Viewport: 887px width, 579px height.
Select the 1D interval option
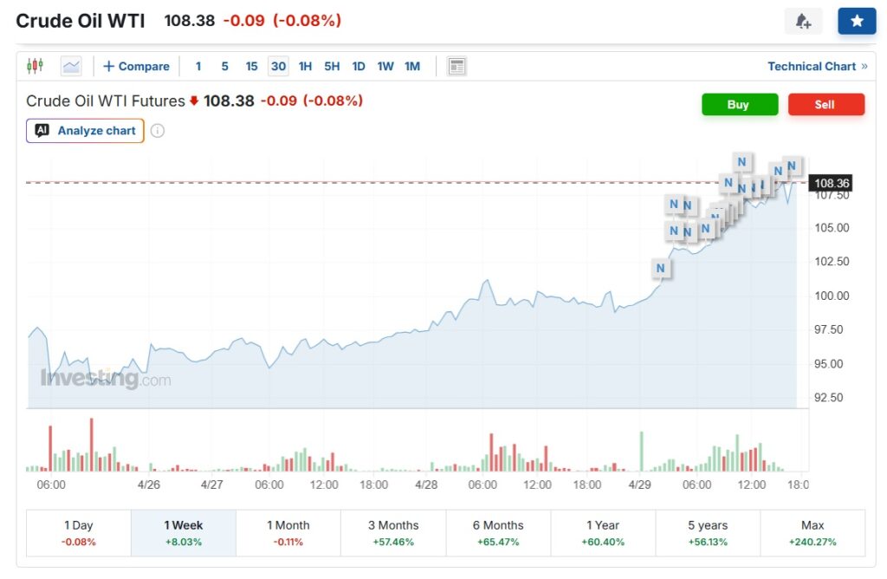[x=358, y=66]
